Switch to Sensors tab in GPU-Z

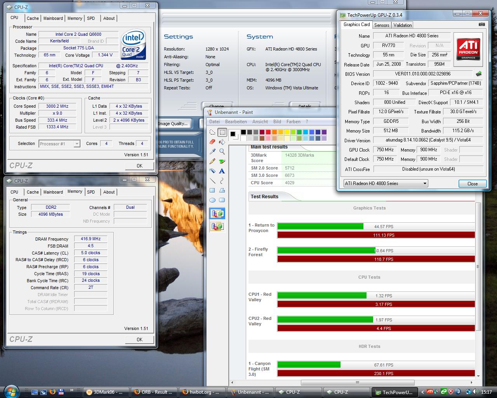coord(382,25)
